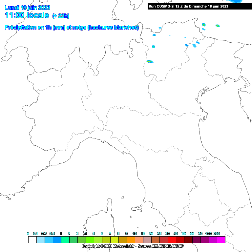This screenshot has height=252, width=252.
Task: Click the green precipitation cell near Lake Garda
Action: (x=150, y=61)
